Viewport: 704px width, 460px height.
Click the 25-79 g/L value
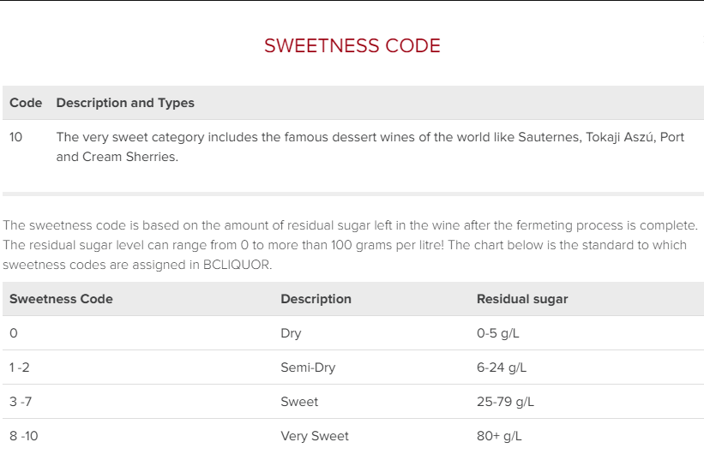[x=505, y=401]
